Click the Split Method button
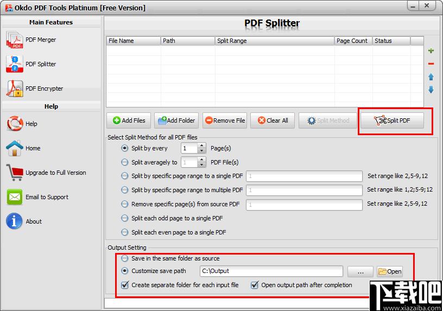This screenshot has width=443, height=311. click(328, 120)
